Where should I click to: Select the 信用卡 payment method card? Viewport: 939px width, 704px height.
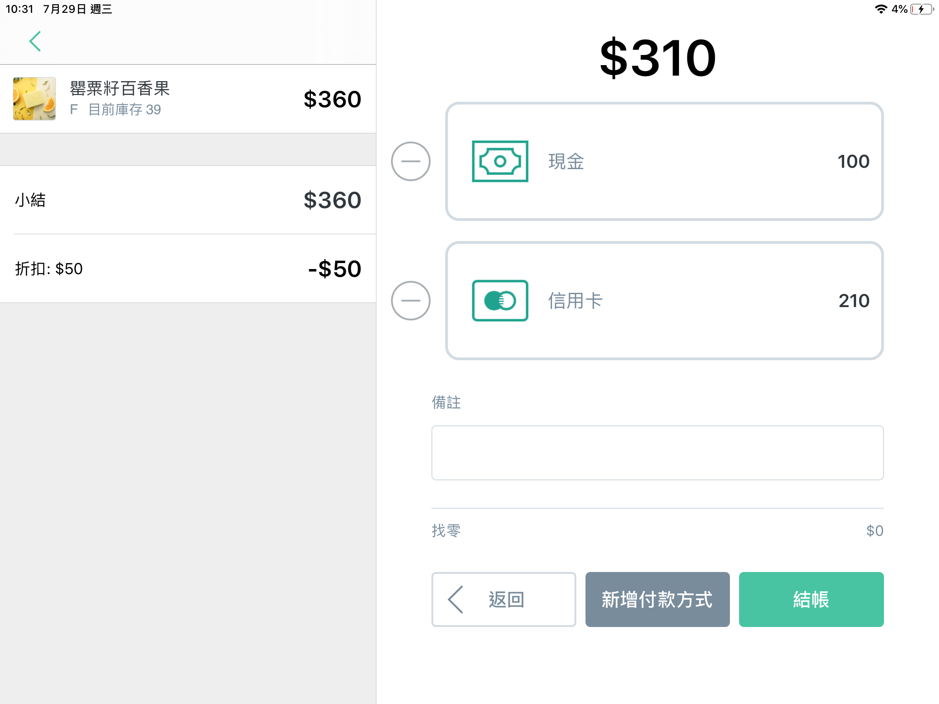664,301
